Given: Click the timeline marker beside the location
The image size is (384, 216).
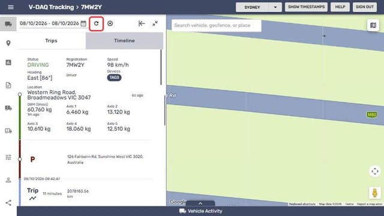Looking at the screenshot, I should coord(20,94).
